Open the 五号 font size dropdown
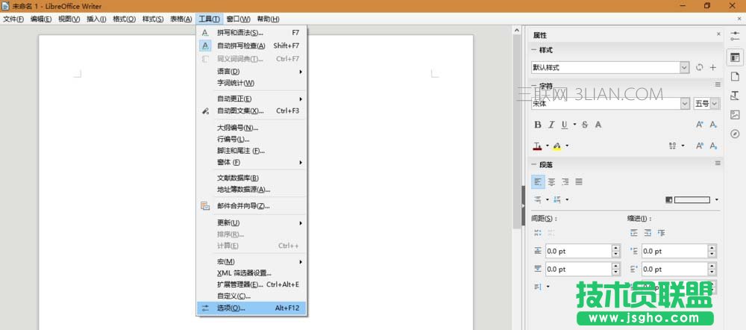This screenshot has width=746, height=330. click(715, 103)
